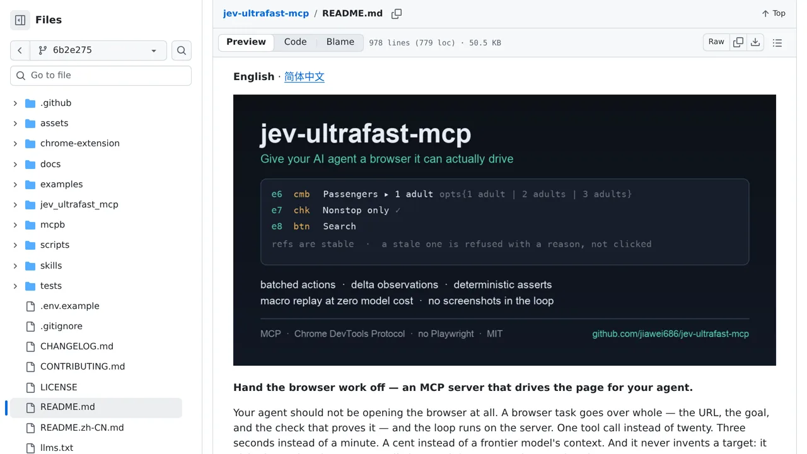Screen dimensions: 807x454
Task: Click the docs folder icon
Action: tap(30, 165)
